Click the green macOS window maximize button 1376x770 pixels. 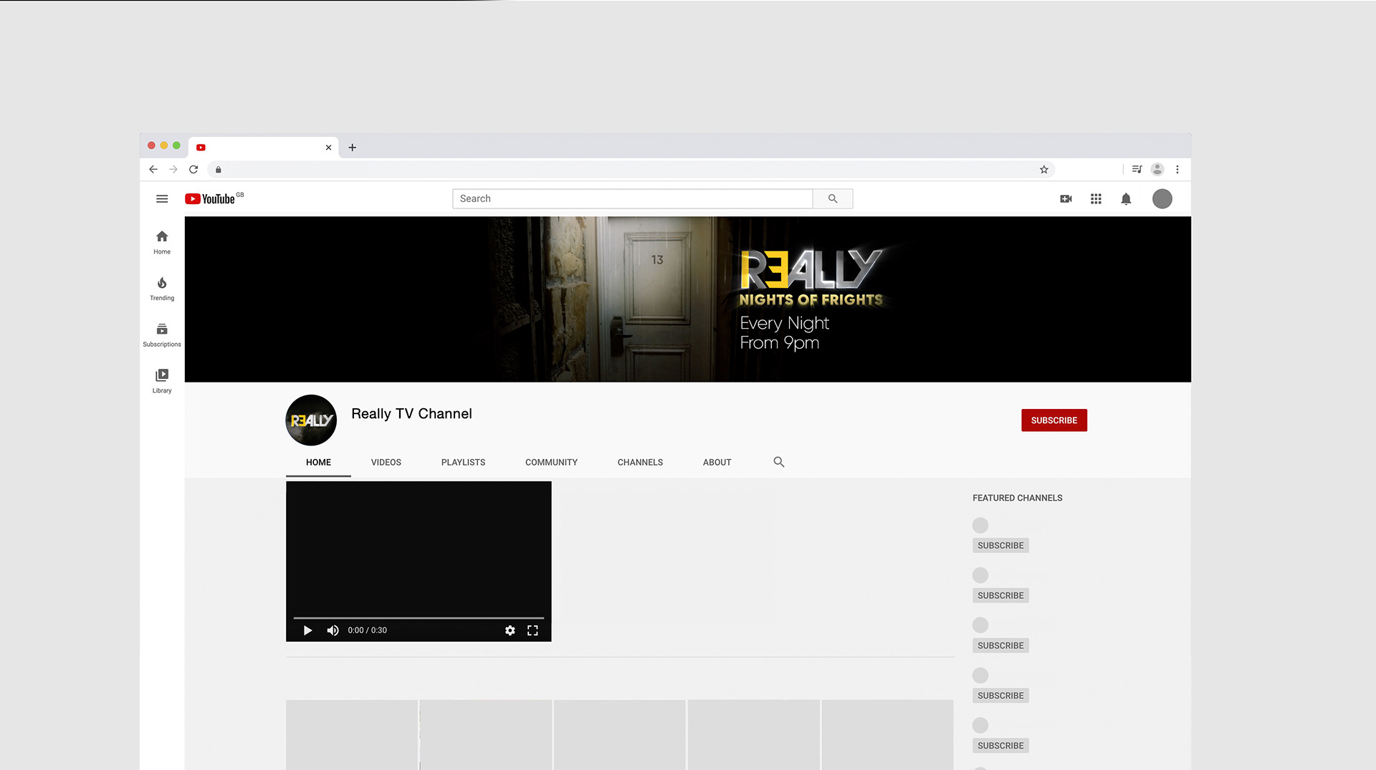point(176,145)
